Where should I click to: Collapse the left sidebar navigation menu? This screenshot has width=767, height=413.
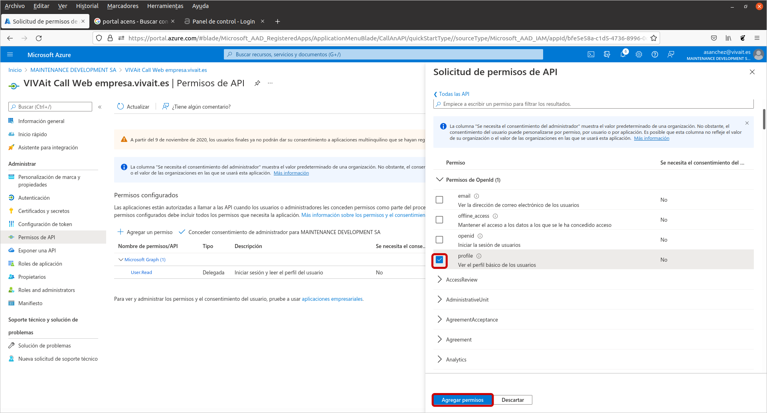[x=100, y=107]
